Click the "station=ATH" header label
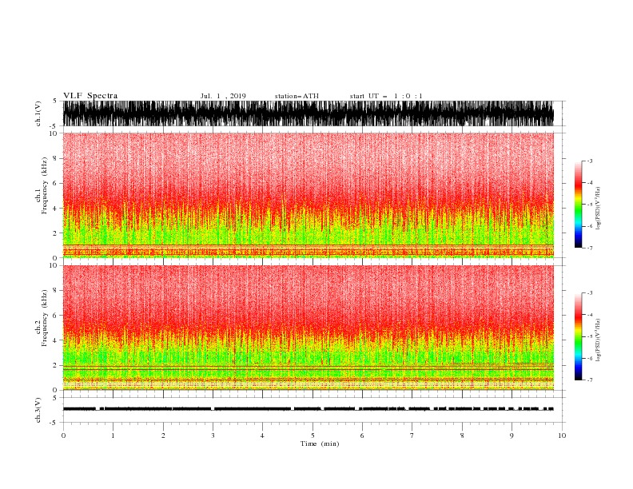Image resolution: width=633 pixels, height=489 pixels. (297, 96)
